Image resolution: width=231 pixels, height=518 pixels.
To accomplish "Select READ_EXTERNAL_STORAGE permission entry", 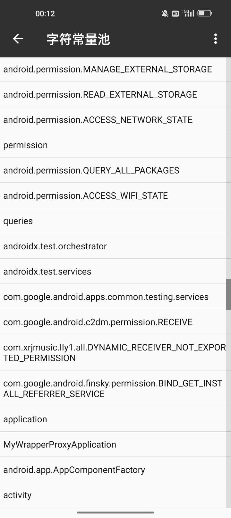I will (x=113, y=94).
